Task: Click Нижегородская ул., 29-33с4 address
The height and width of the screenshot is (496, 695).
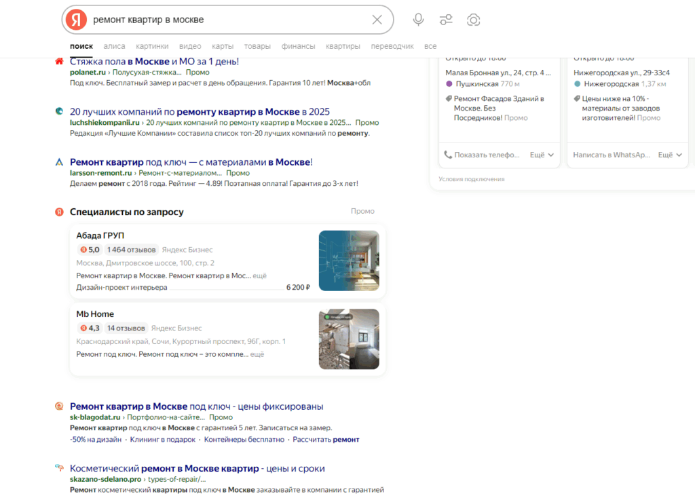Action: [622, 73]
